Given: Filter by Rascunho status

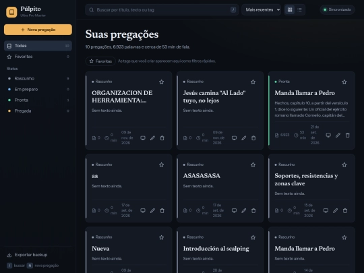Looking at the screenshot, I should point(38,78).
